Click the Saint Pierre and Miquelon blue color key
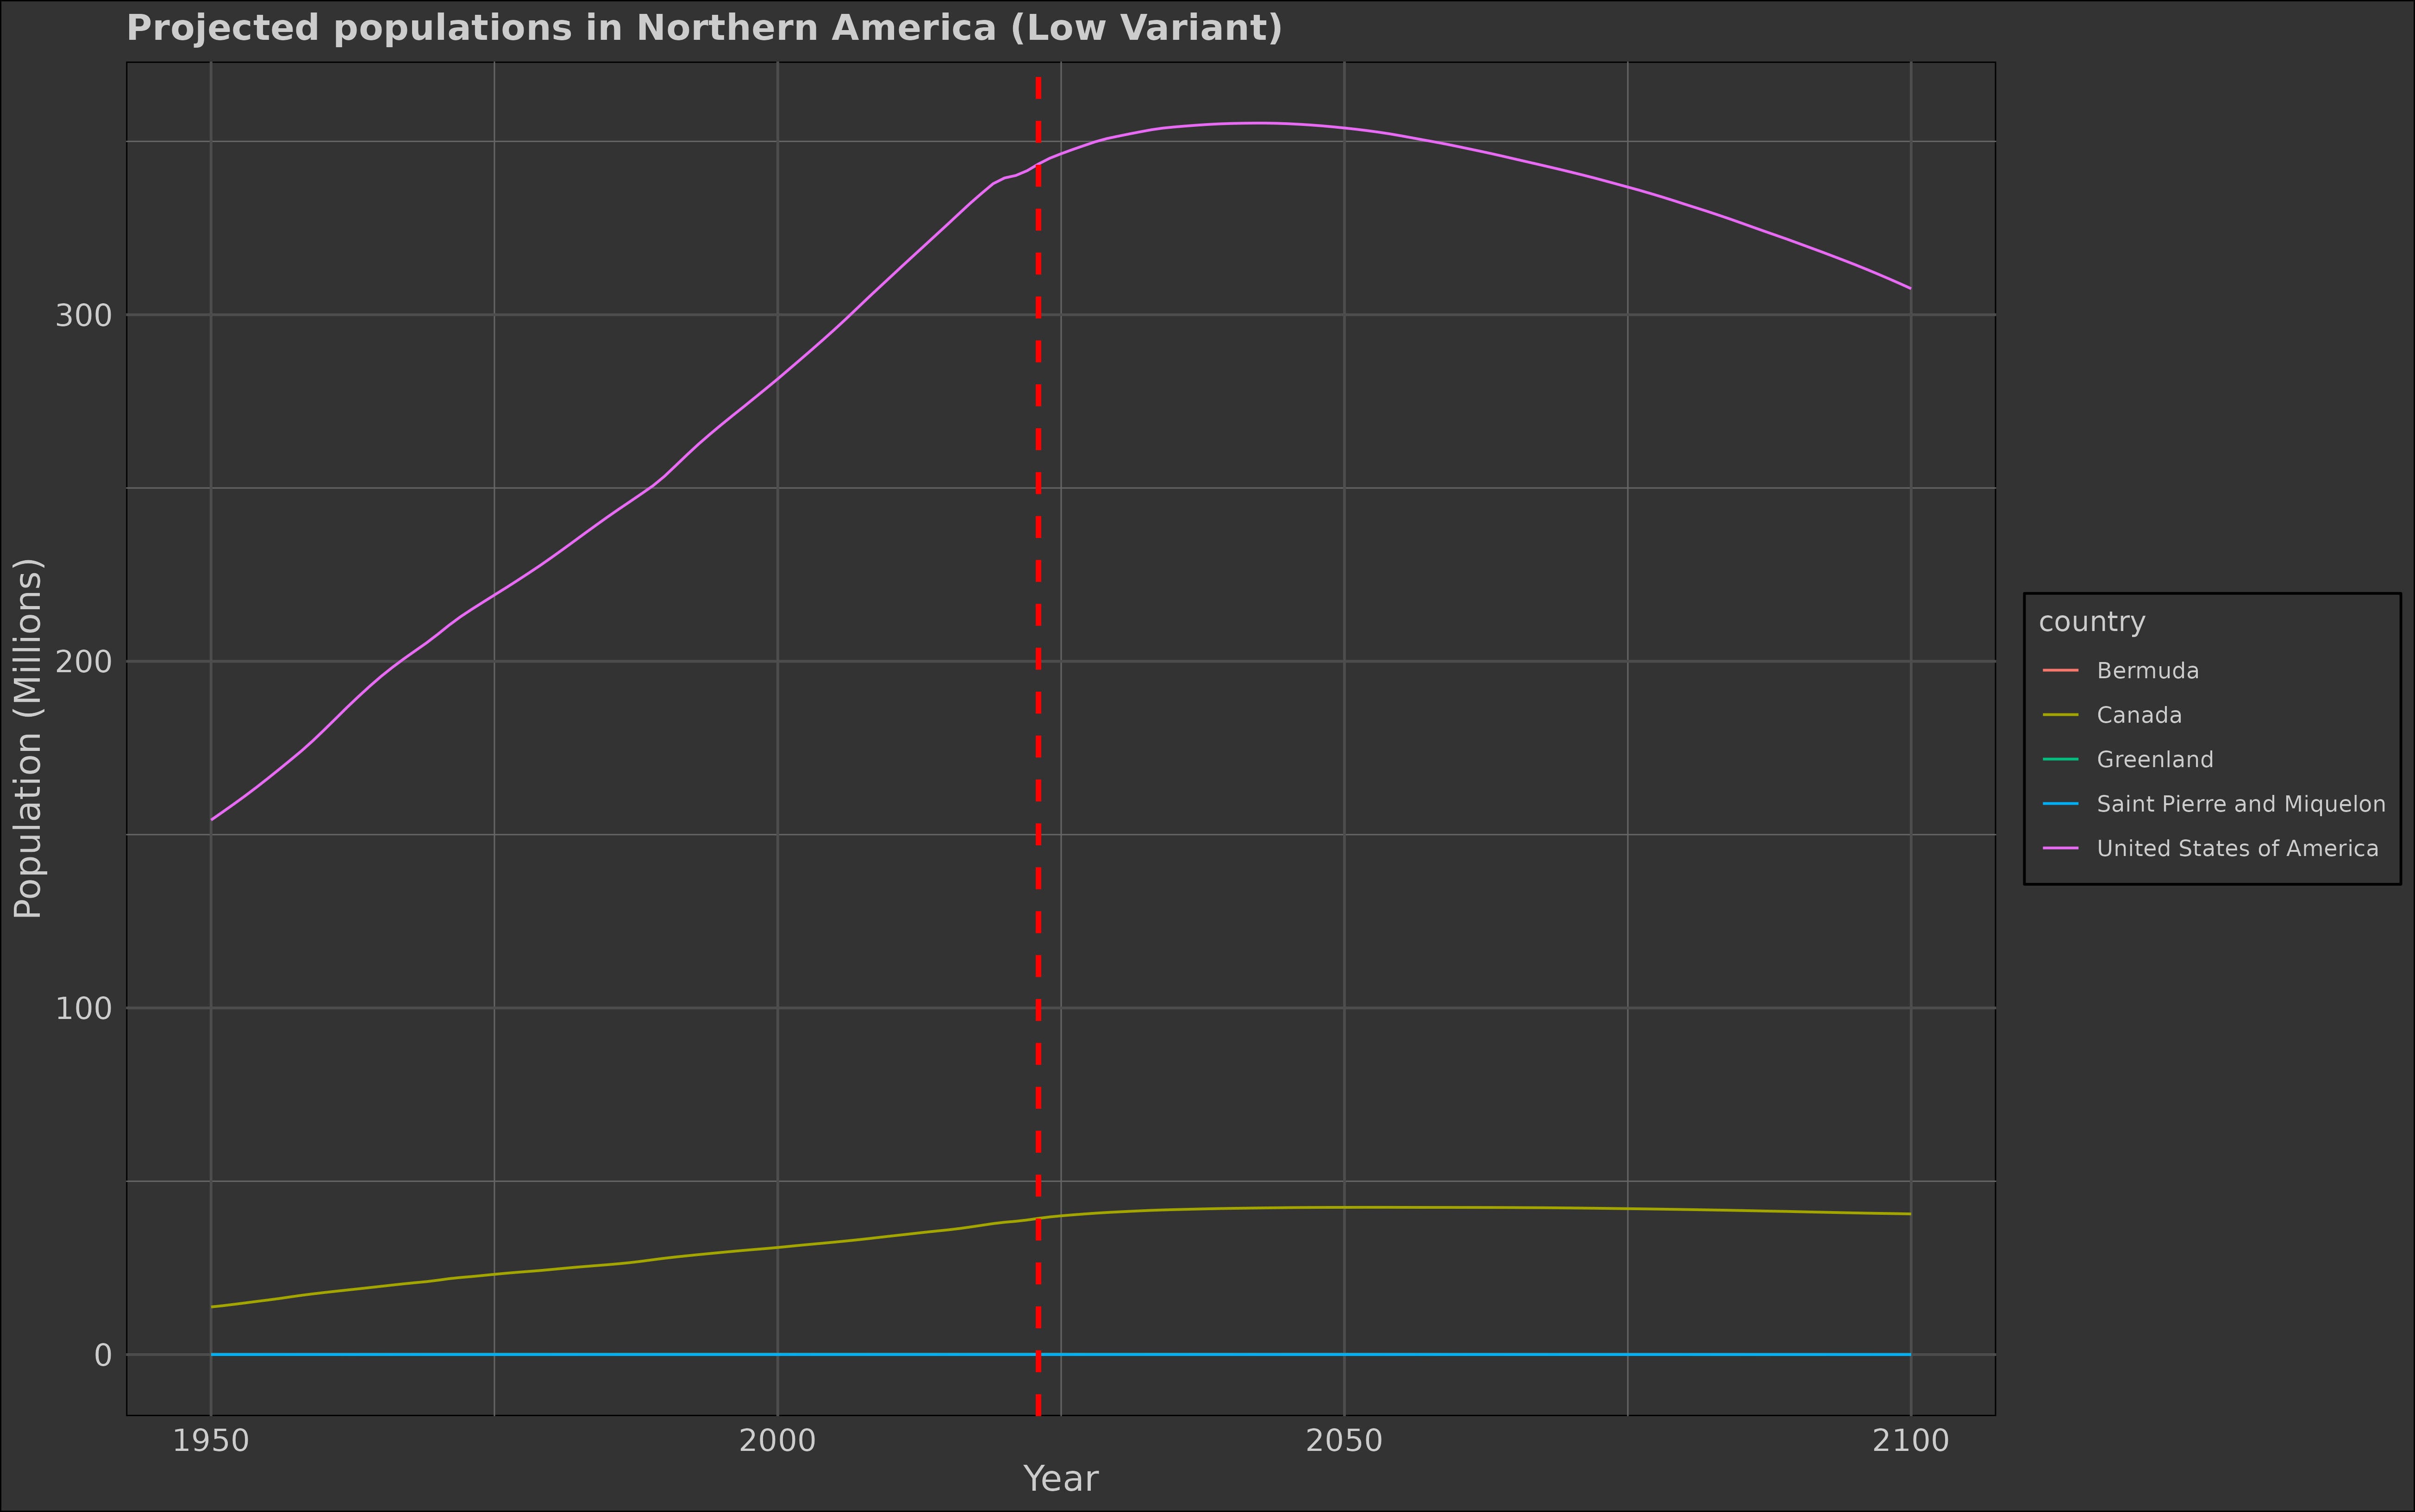The width and height of the screenshot is (2415, 1512). coord(2060,804)
